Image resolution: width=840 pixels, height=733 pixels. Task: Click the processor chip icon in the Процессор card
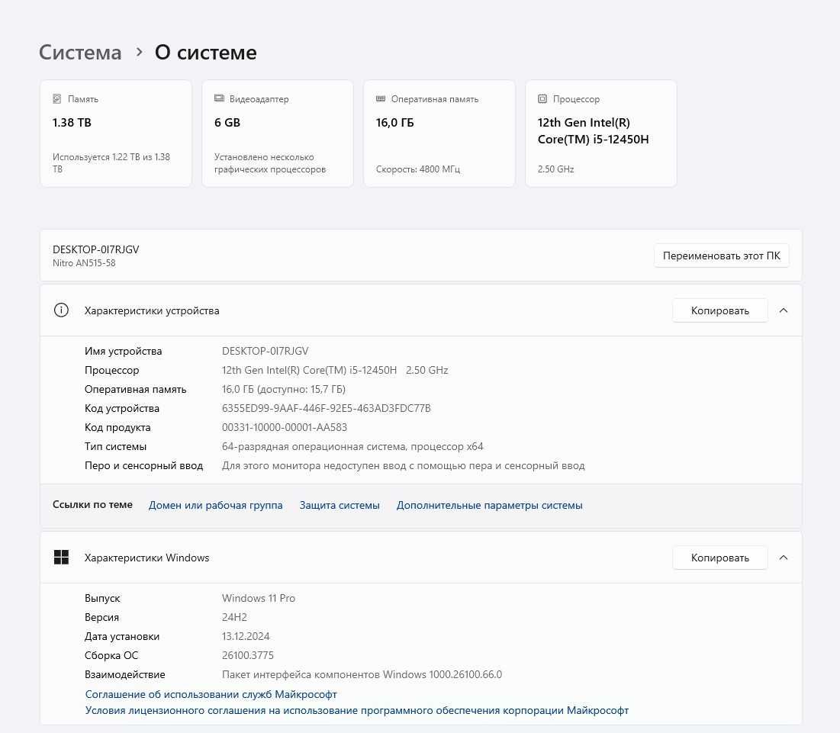click(x=542, y=98)
